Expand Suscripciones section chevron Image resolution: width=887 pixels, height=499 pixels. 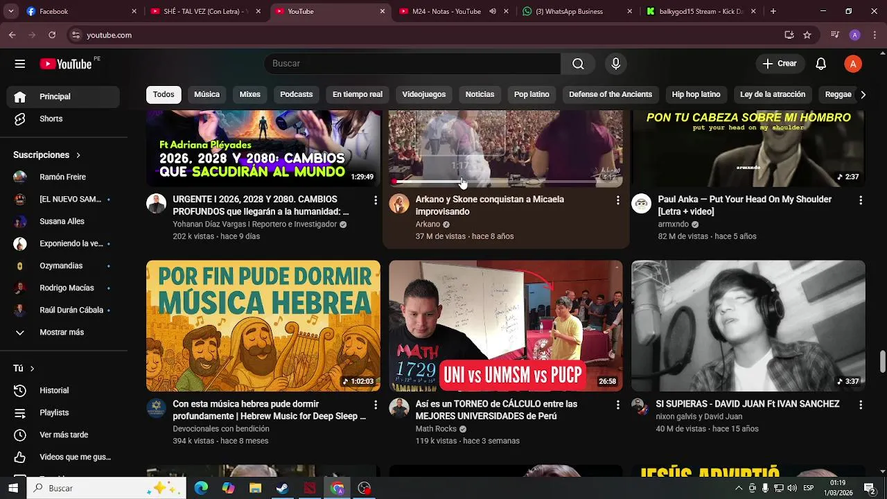(78, 155)
